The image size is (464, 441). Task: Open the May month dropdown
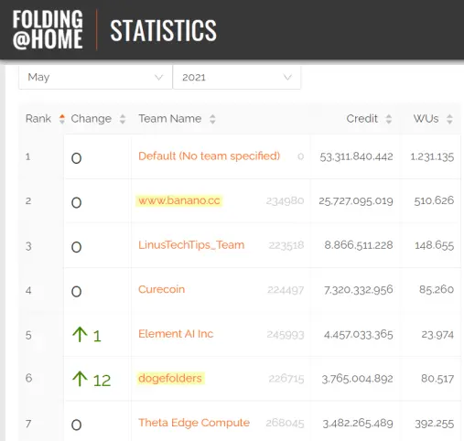pyautogui.click(x=95, y=78)
